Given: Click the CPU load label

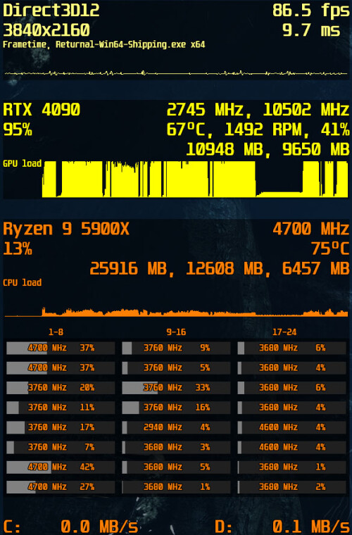Looking at the screenshot, I should (x=22, y=282).
